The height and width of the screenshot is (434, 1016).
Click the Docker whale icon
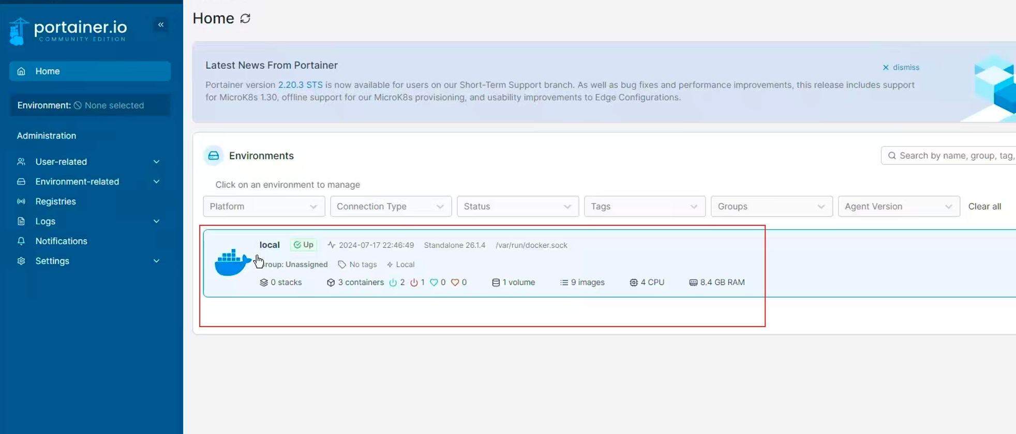pos(233,262)
